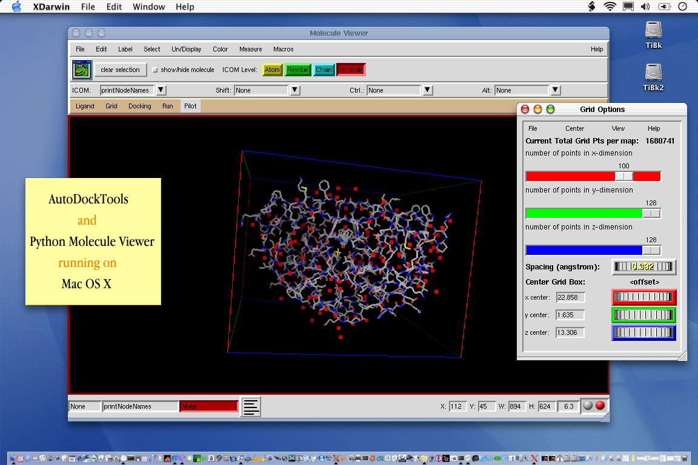Screen dimensions: 698x465
Task: Set ICOM level to Residue
Action: pyautogui.click(x=297, y=70)
